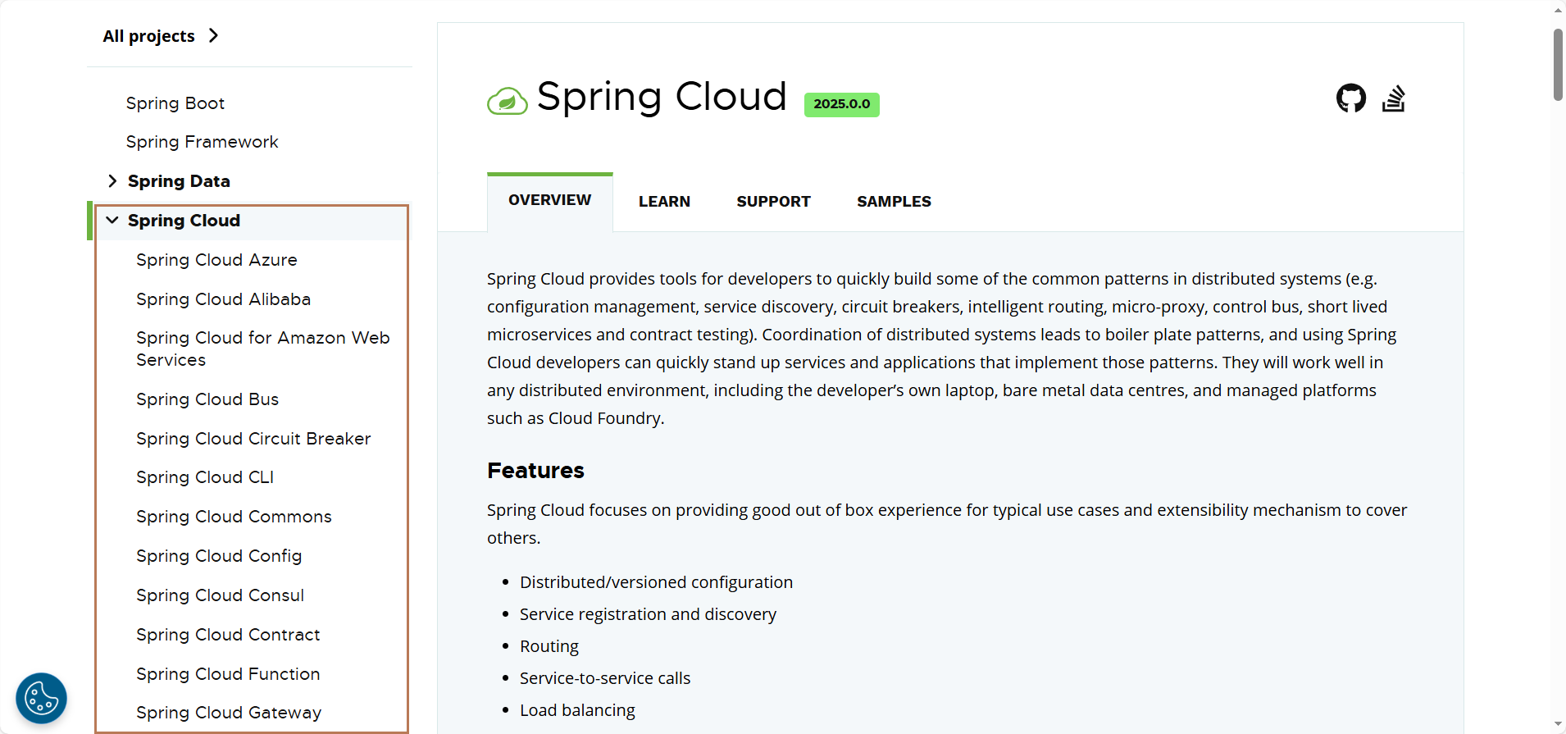Open the All projects link
This screenshot has width=1566, height=734.
tap(148, 36)
